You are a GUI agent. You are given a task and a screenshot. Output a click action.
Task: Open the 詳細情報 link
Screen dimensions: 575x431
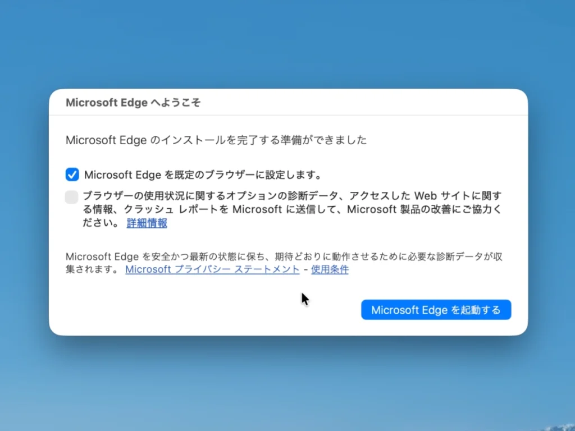click(147, 223)
